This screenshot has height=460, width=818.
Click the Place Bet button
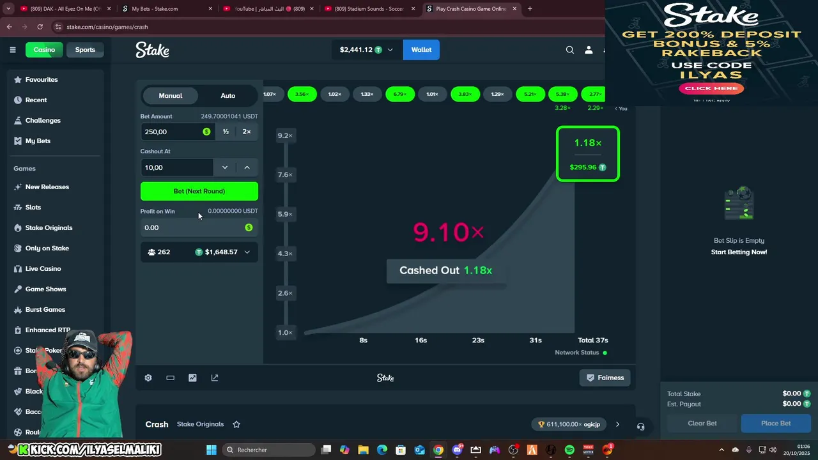(x=776, y=424)
